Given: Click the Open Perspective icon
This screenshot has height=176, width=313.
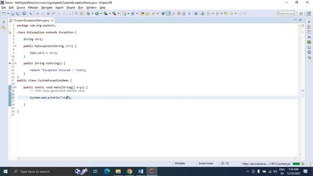Looking at the screenshot, I should click(301, 14).
